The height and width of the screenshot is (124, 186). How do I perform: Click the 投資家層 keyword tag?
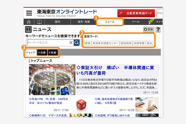coord(139,43)
